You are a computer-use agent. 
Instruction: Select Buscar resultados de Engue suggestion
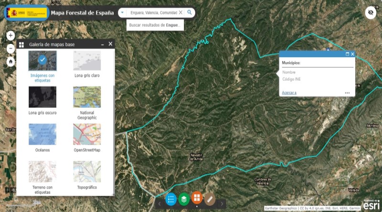pyautogui.click(x=155, y=25)
